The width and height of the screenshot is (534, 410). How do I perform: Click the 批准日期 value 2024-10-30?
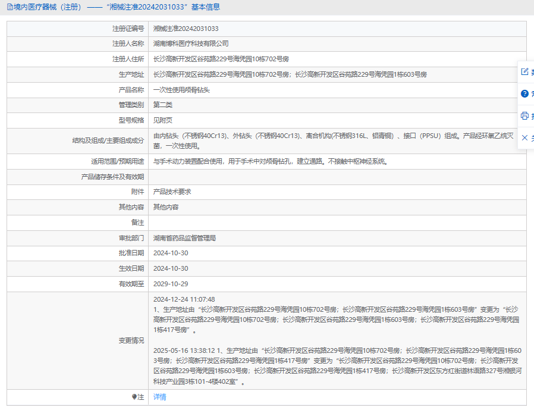click(x=171, y=253)
